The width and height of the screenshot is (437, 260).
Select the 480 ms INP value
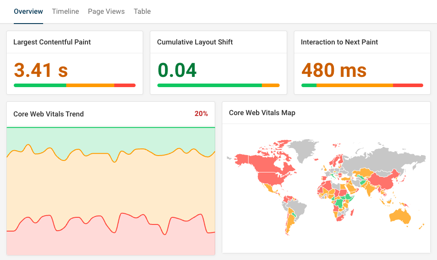coord(334,70)
